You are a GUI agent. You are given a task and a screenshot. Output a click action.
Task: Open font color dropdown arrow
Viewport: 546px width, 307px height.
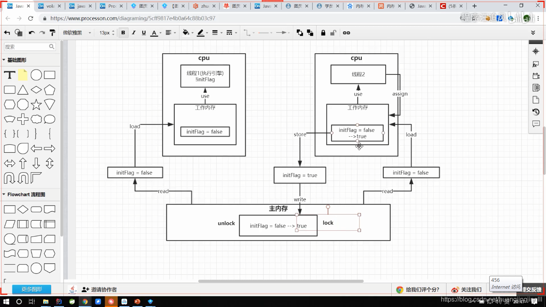pos(160,33)
